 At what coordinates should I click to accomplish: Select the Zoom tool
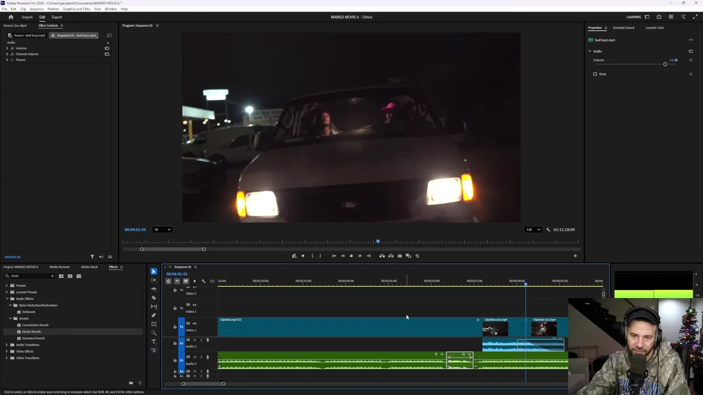click(x=154, y=333)
